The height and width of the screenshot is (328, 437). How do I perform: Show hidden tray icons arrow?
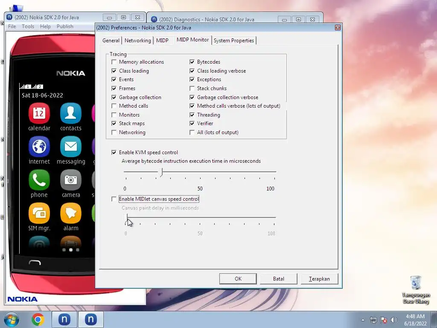[x=363, y=320]
